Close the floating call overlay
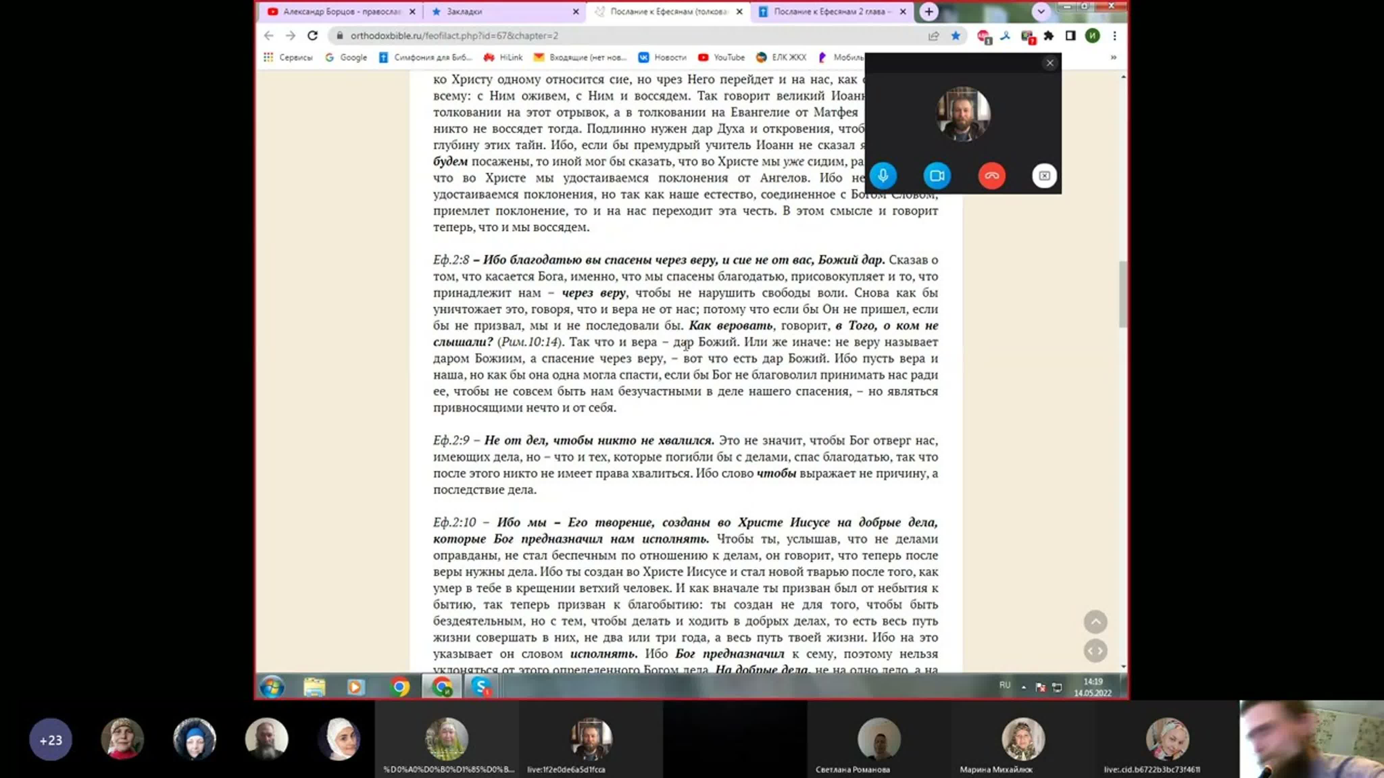 pyautogui.click(x=1050, y=63)
